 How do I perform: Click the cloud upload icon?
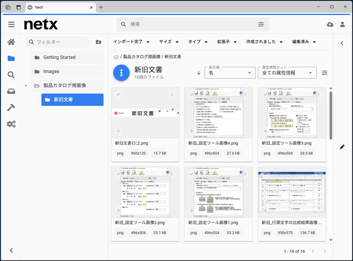point(330,24)
